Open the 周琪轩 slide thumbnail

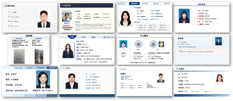(x=144, y=82)
